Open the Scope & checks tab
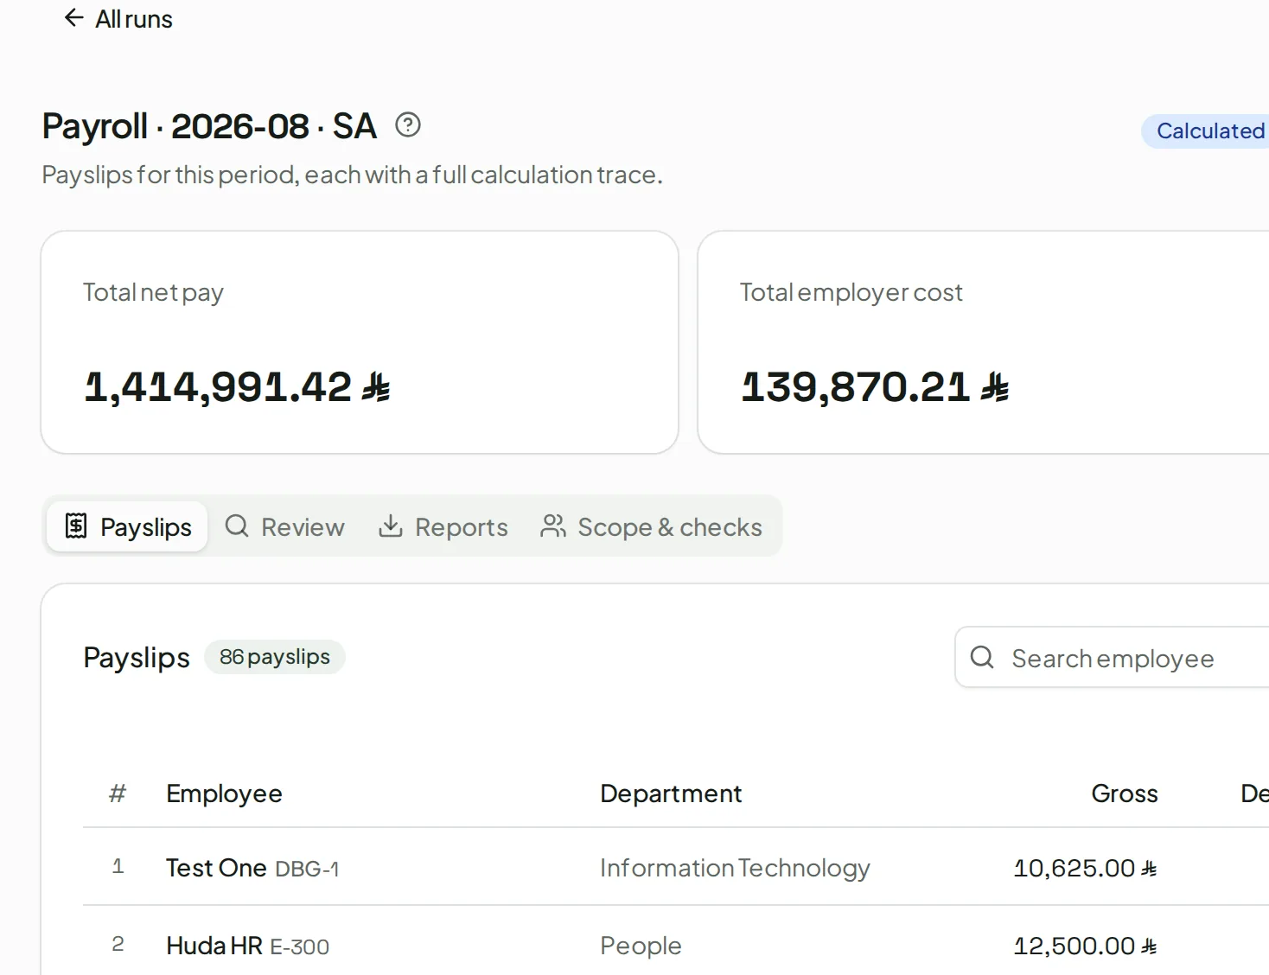This screenshot has width=1269, height=975. pos(652,526)
